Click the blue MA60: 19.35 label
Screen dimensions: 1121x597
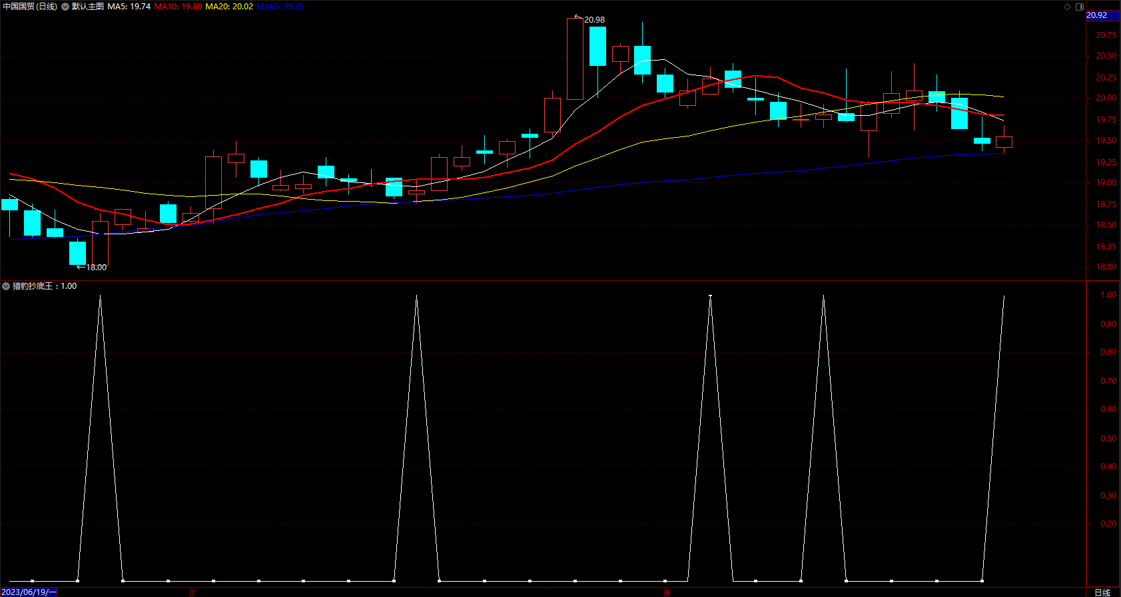(280, 7)
